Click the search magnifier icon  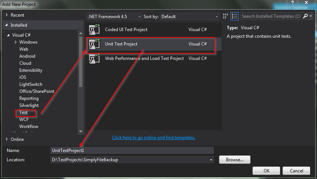[x=305, y=16]
